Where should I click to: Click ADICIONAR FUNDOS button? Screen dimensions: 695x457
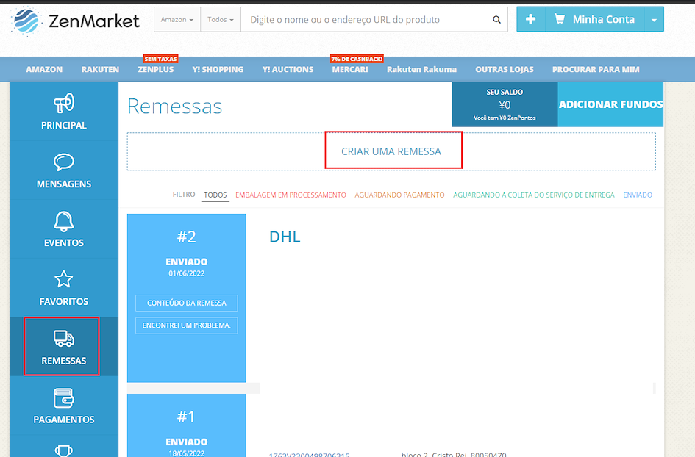tap(610, 104)
